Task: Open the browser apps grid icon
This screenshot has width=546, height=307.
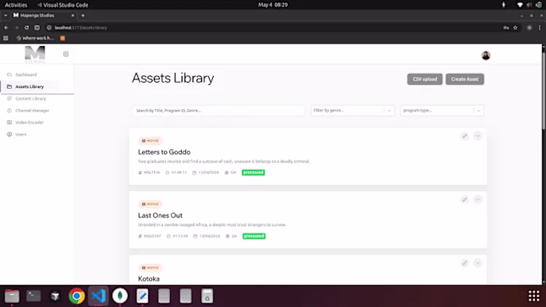Action: pos(5,38)
